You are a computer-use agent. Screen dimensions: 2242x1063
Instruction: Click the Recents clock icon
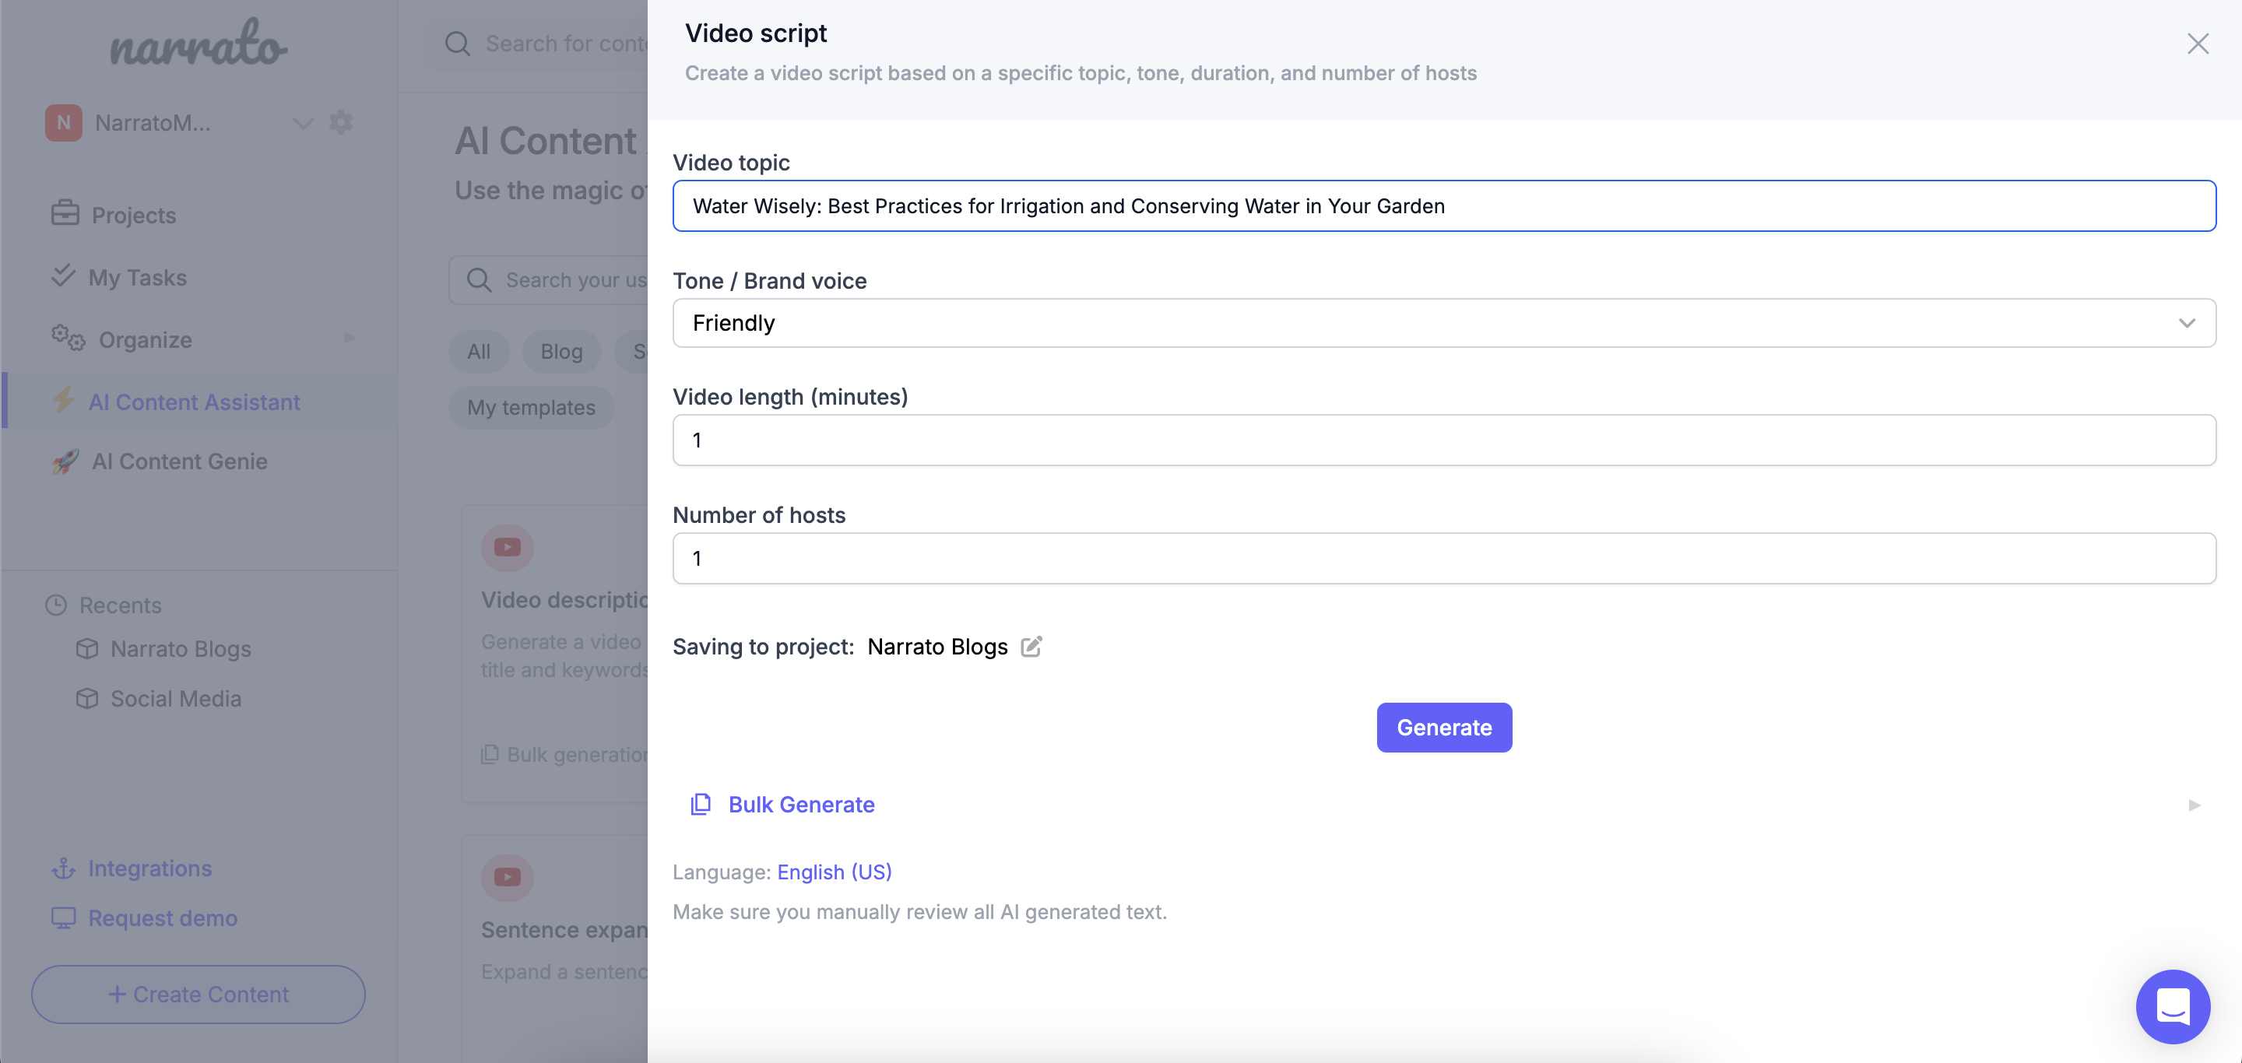(x=56, y=605)
